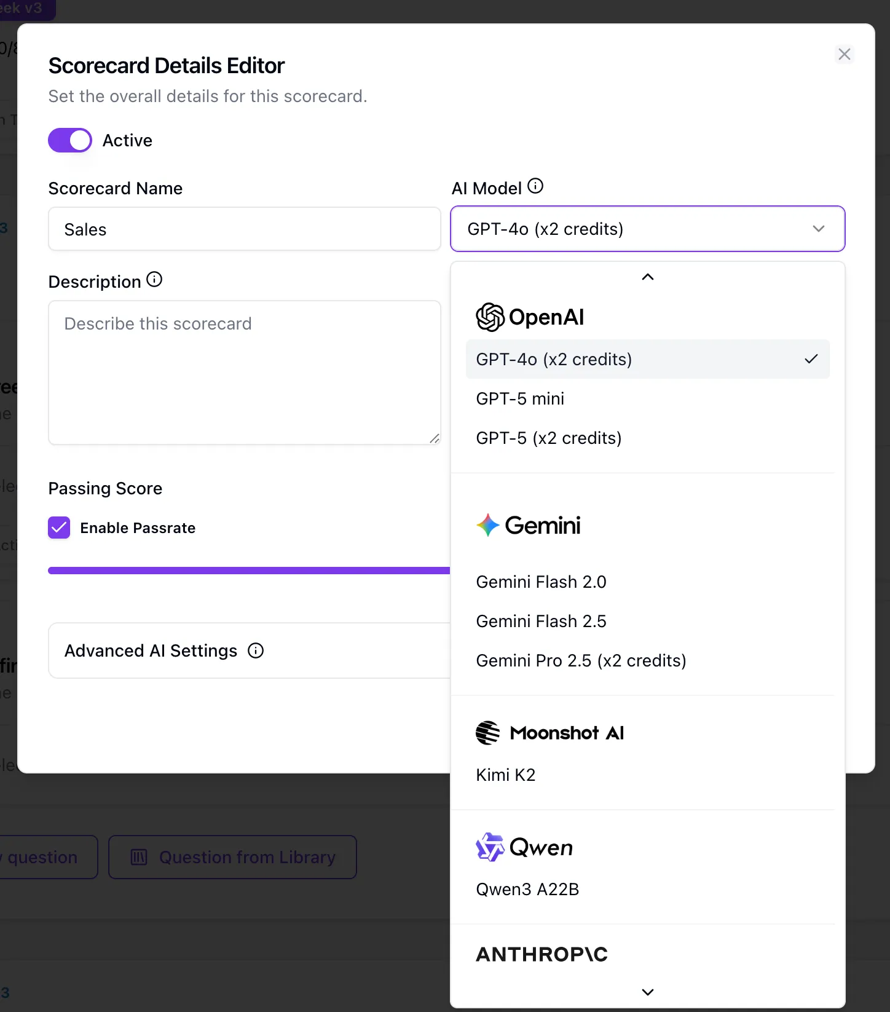Click the Qwen logo icon
Image resolution: width=890 pixels, height=1012 pixels.
click(x=490, y=847)
